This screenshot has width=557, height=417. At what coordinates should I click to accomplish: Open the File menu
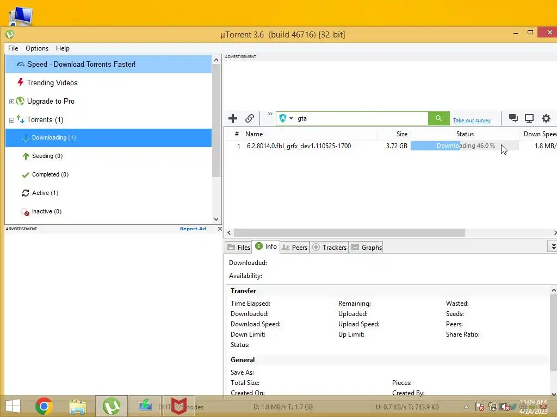tap(13, 48)
